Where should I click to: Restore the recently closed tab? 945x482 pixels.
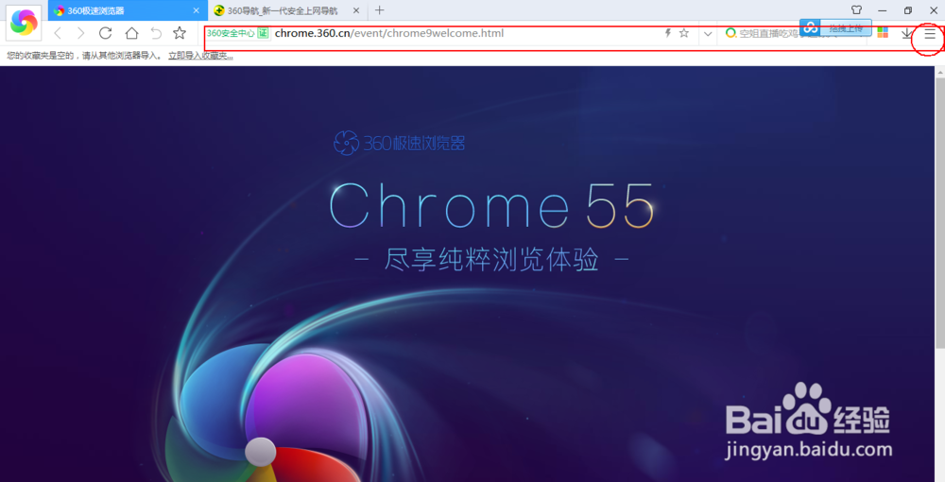tap(156, 33)
